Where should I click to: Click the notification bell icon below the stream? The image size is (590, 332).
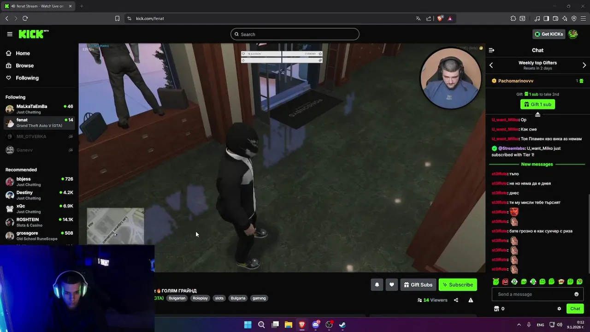pyautogui.click(x=377, y=285)
